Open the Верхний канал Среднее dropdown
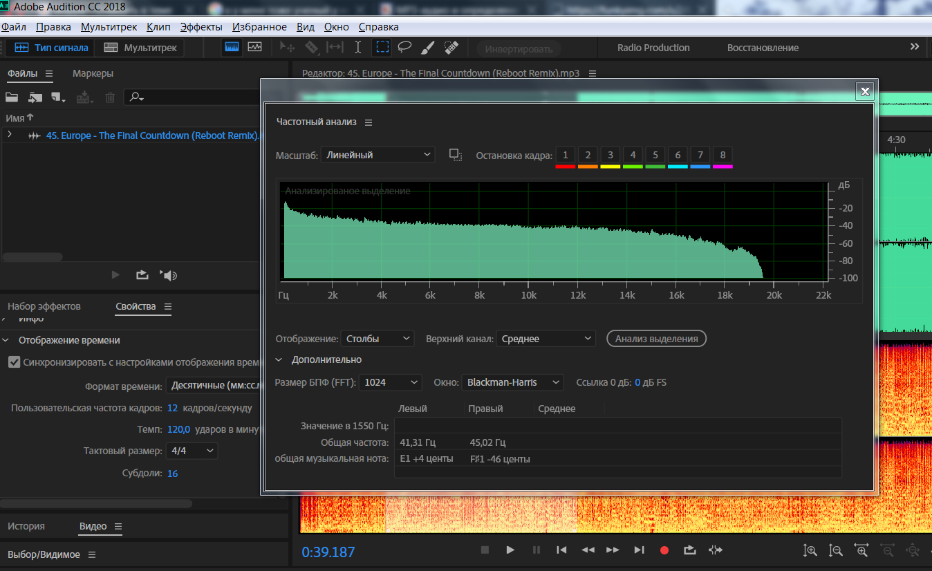Image resolution: width=932 pixels, height=571 pixels. [x=546, y=339]
